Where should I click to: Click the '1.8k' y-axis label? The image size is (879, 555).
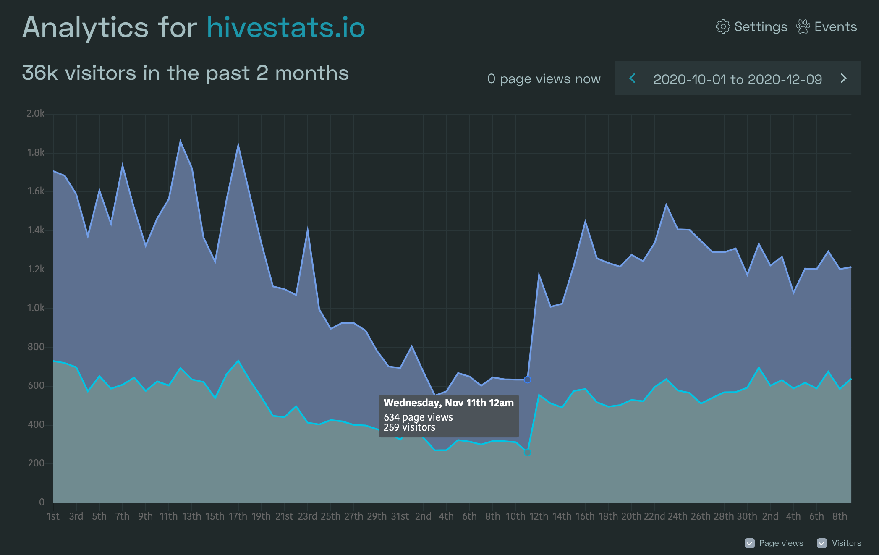pyautogui.click(x=36, y=152)
